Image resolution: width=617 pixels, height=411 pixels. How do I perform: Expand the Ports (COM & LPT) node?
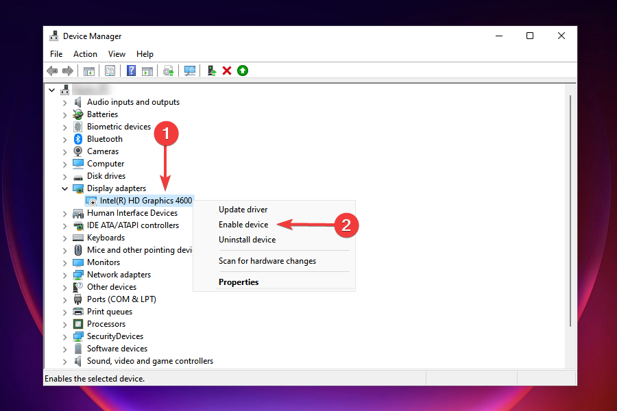click(65, 300)
